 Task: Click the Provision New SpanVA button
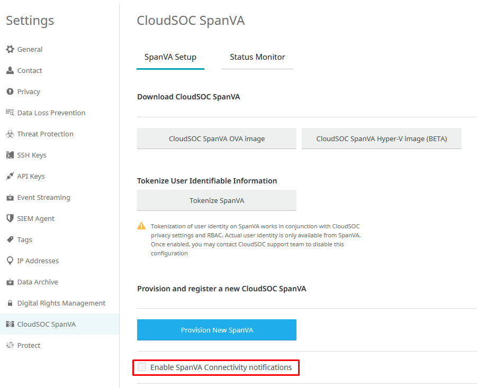(217, 330)
